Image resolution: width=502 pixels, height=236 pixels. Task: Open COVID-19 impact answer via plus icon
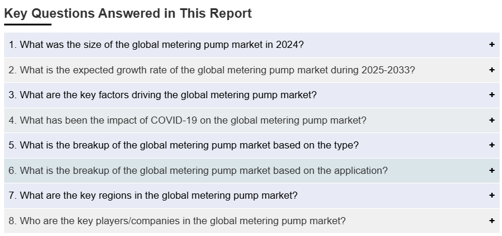coord(492,120)
